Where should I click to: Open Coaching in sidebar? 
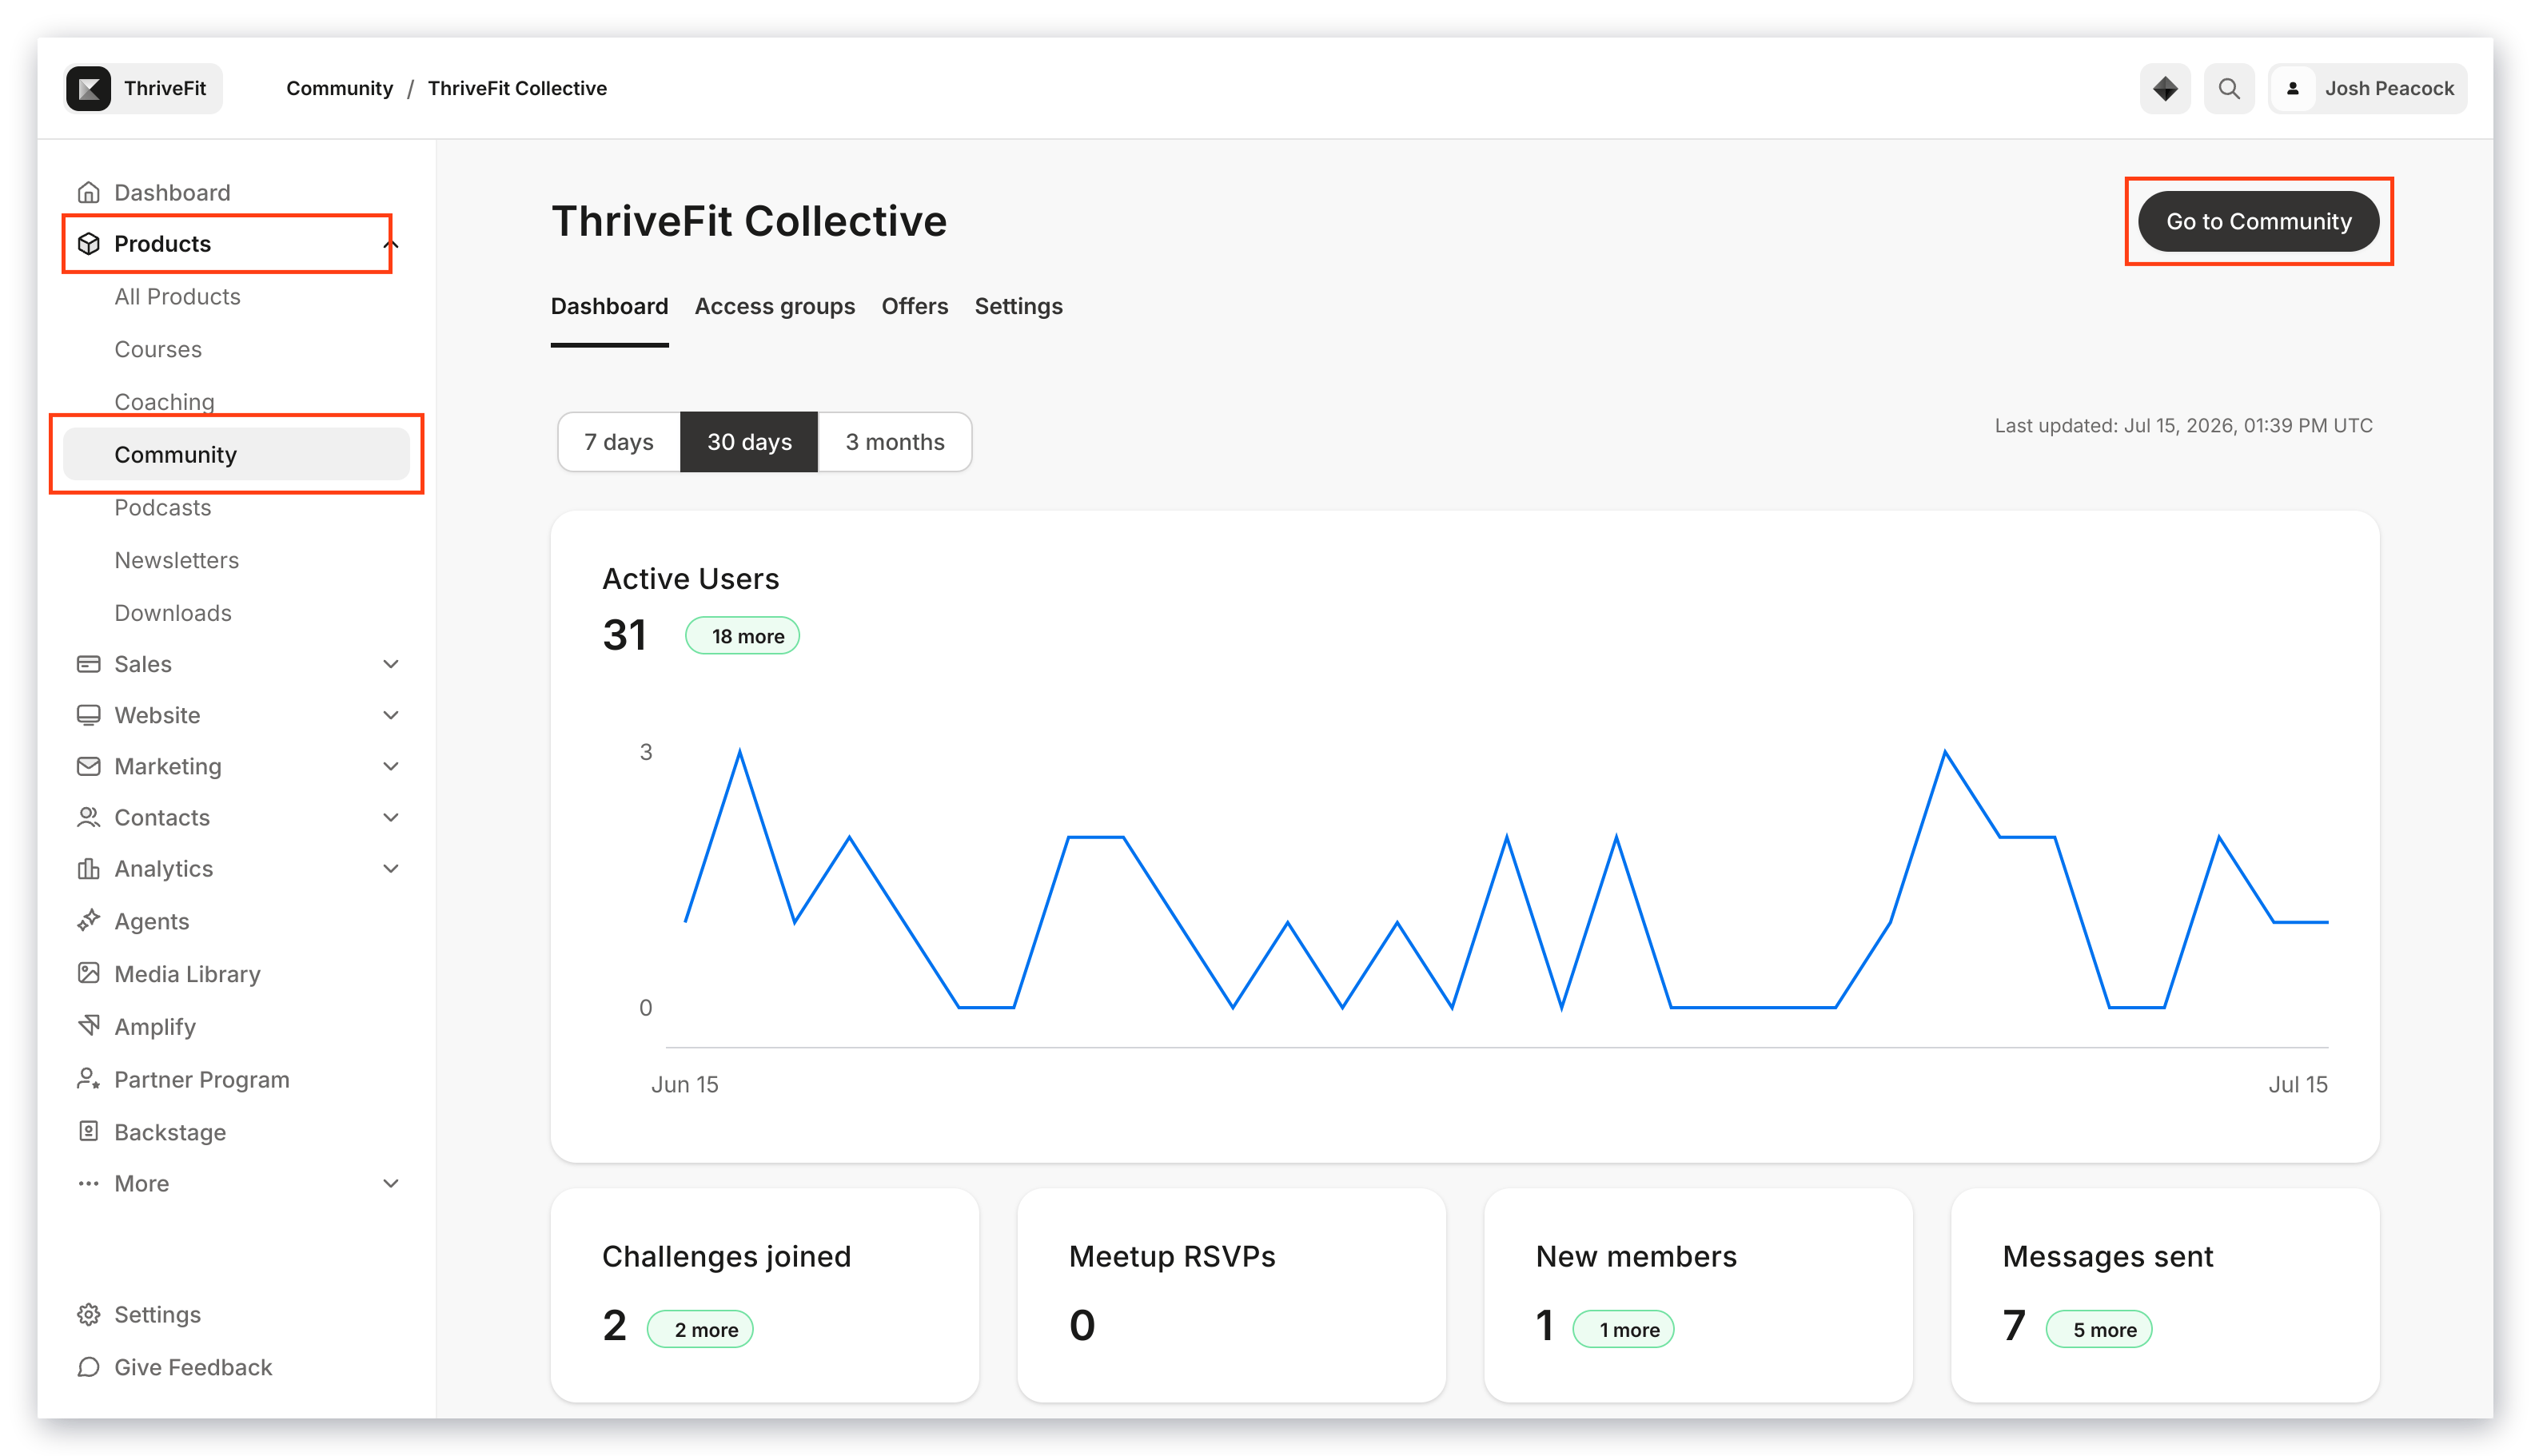point(164,402)
